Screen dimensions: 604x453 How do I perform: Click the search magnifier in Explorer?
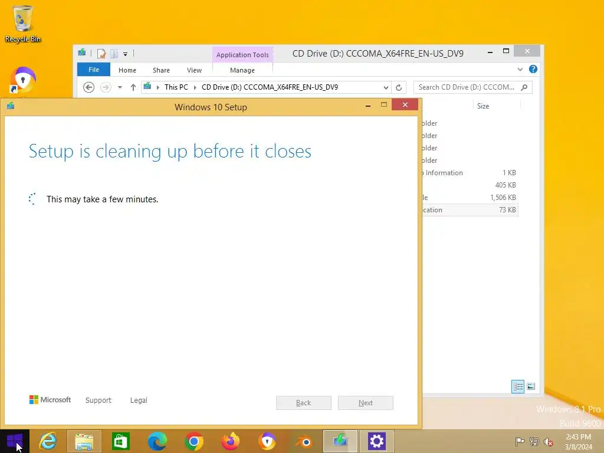click(524, 87)
